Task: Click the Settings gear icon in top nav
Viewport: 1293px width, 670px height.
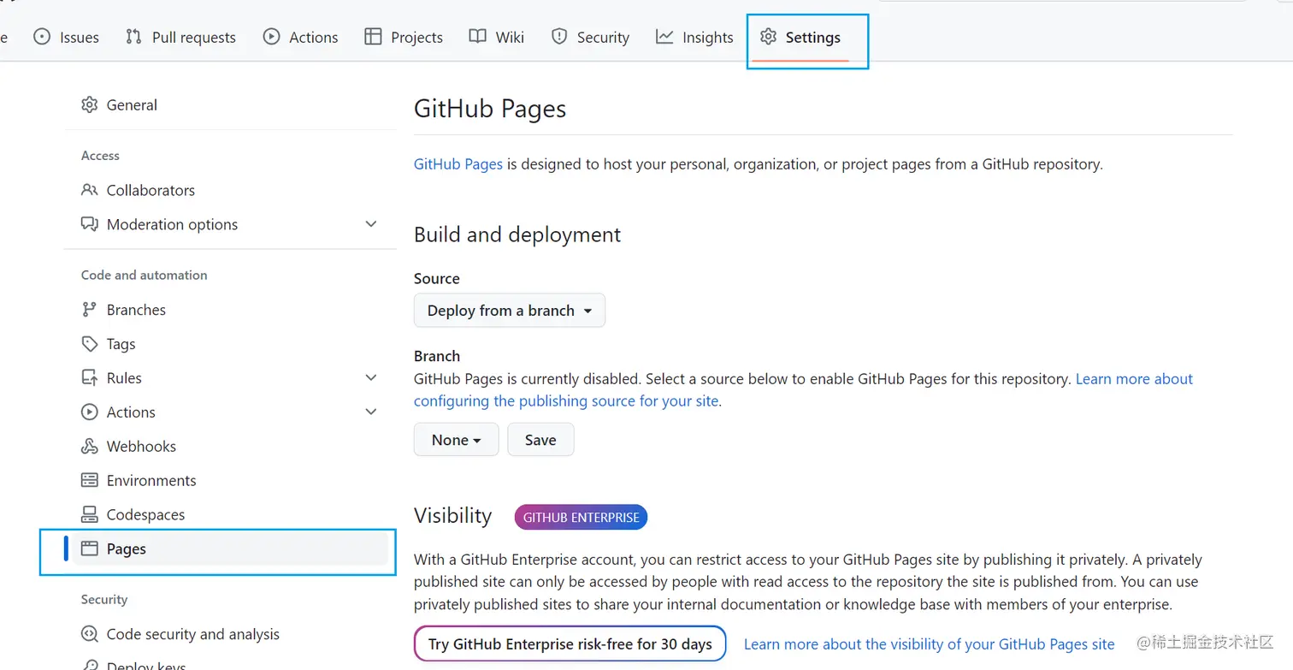Action: pyautogui.click(x=768, y=37)
